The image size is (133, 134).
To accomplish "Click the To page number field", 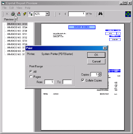I will (x=67, y=82).
